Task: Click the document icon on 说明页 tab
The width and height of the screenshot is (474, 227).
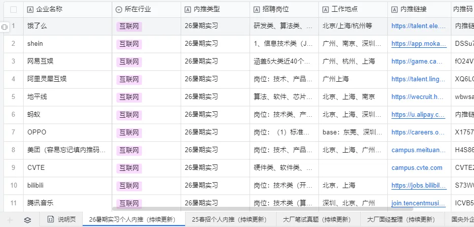Action: 51,219
